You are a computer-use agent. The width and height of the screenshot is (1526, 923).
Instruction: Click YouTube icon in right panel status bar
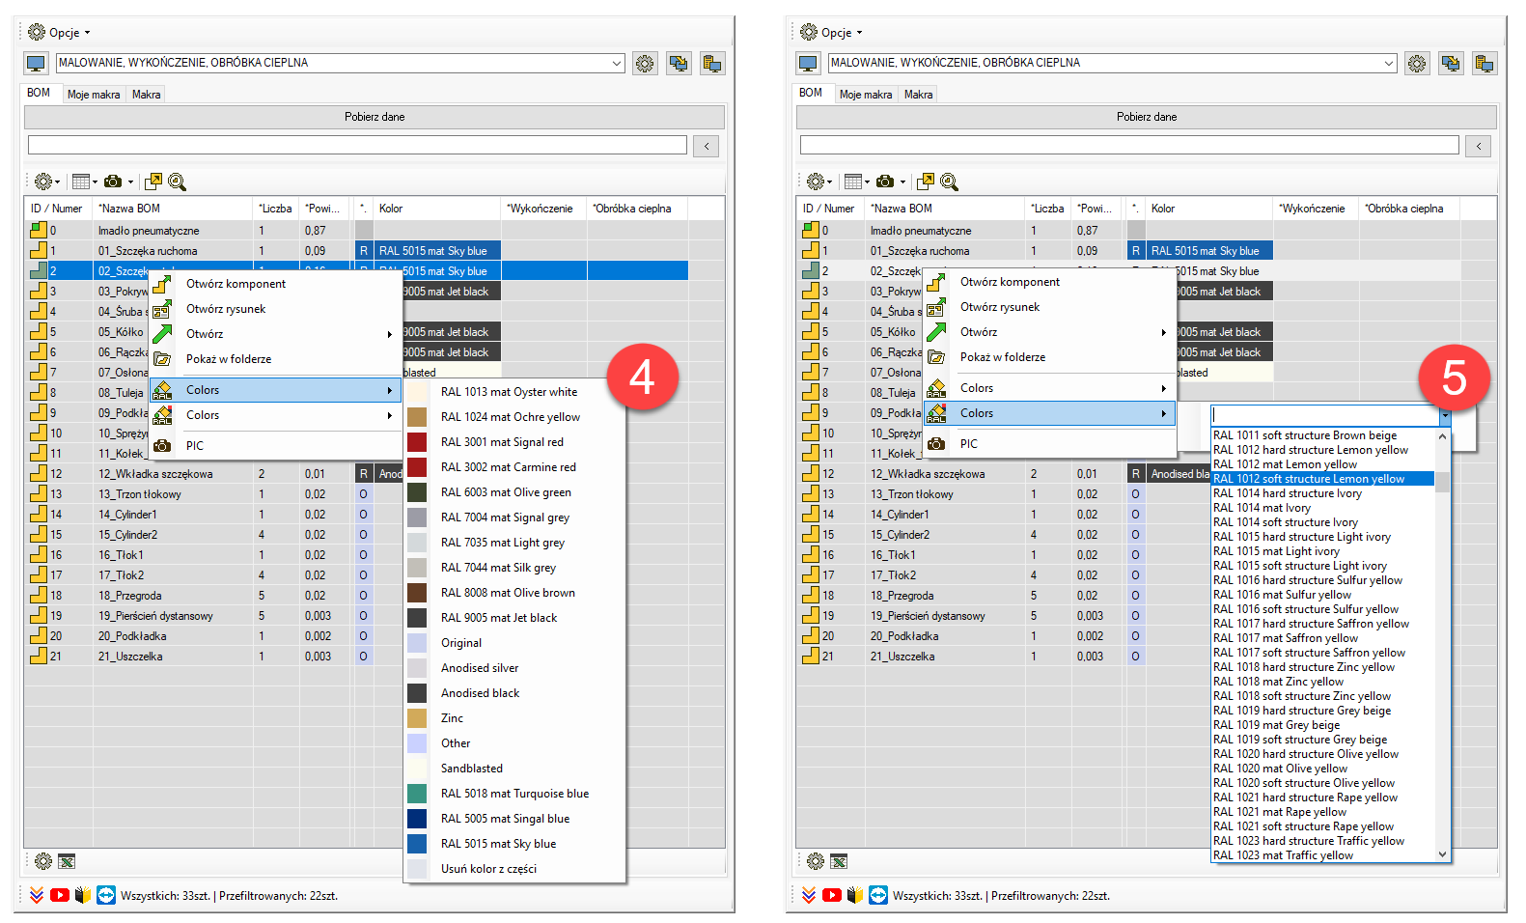(x=832, y=895)
